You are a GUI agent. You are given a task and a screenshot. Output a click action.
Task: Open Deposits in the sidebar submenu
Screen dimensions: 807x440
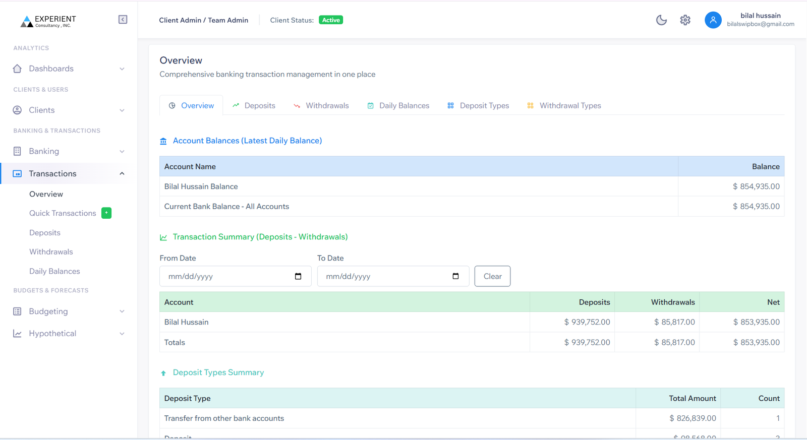click(x=45, y=233)
